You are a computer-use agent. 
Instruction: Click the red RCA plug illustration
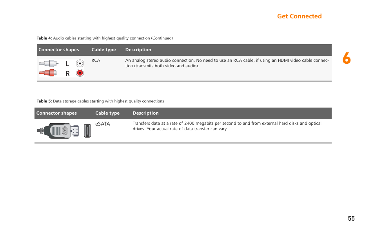point(49,73)
